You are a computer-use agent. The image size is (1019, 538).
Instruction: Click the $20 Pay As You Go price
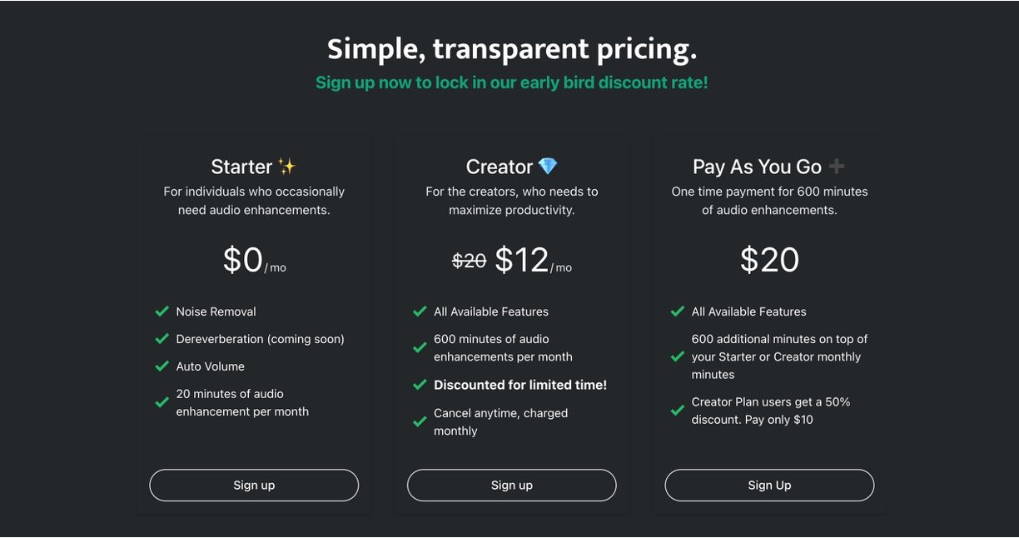(x=769, y=261)
